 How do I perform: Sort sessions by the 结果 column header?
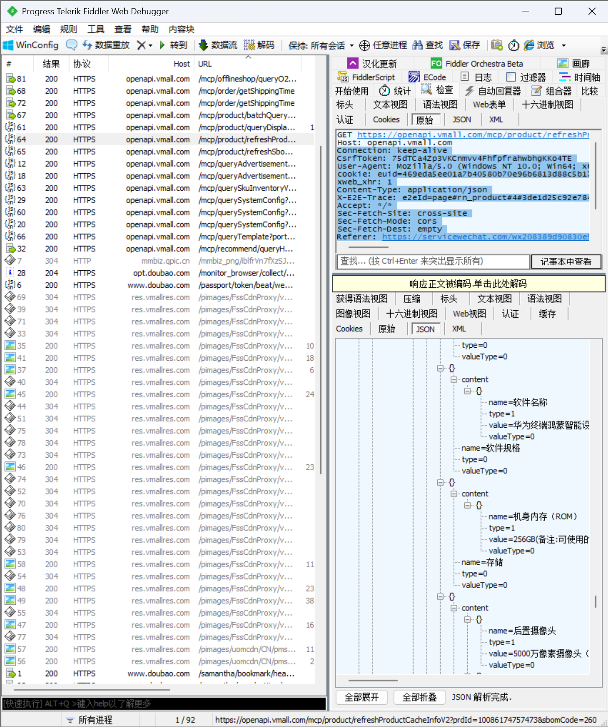(51, 64)
